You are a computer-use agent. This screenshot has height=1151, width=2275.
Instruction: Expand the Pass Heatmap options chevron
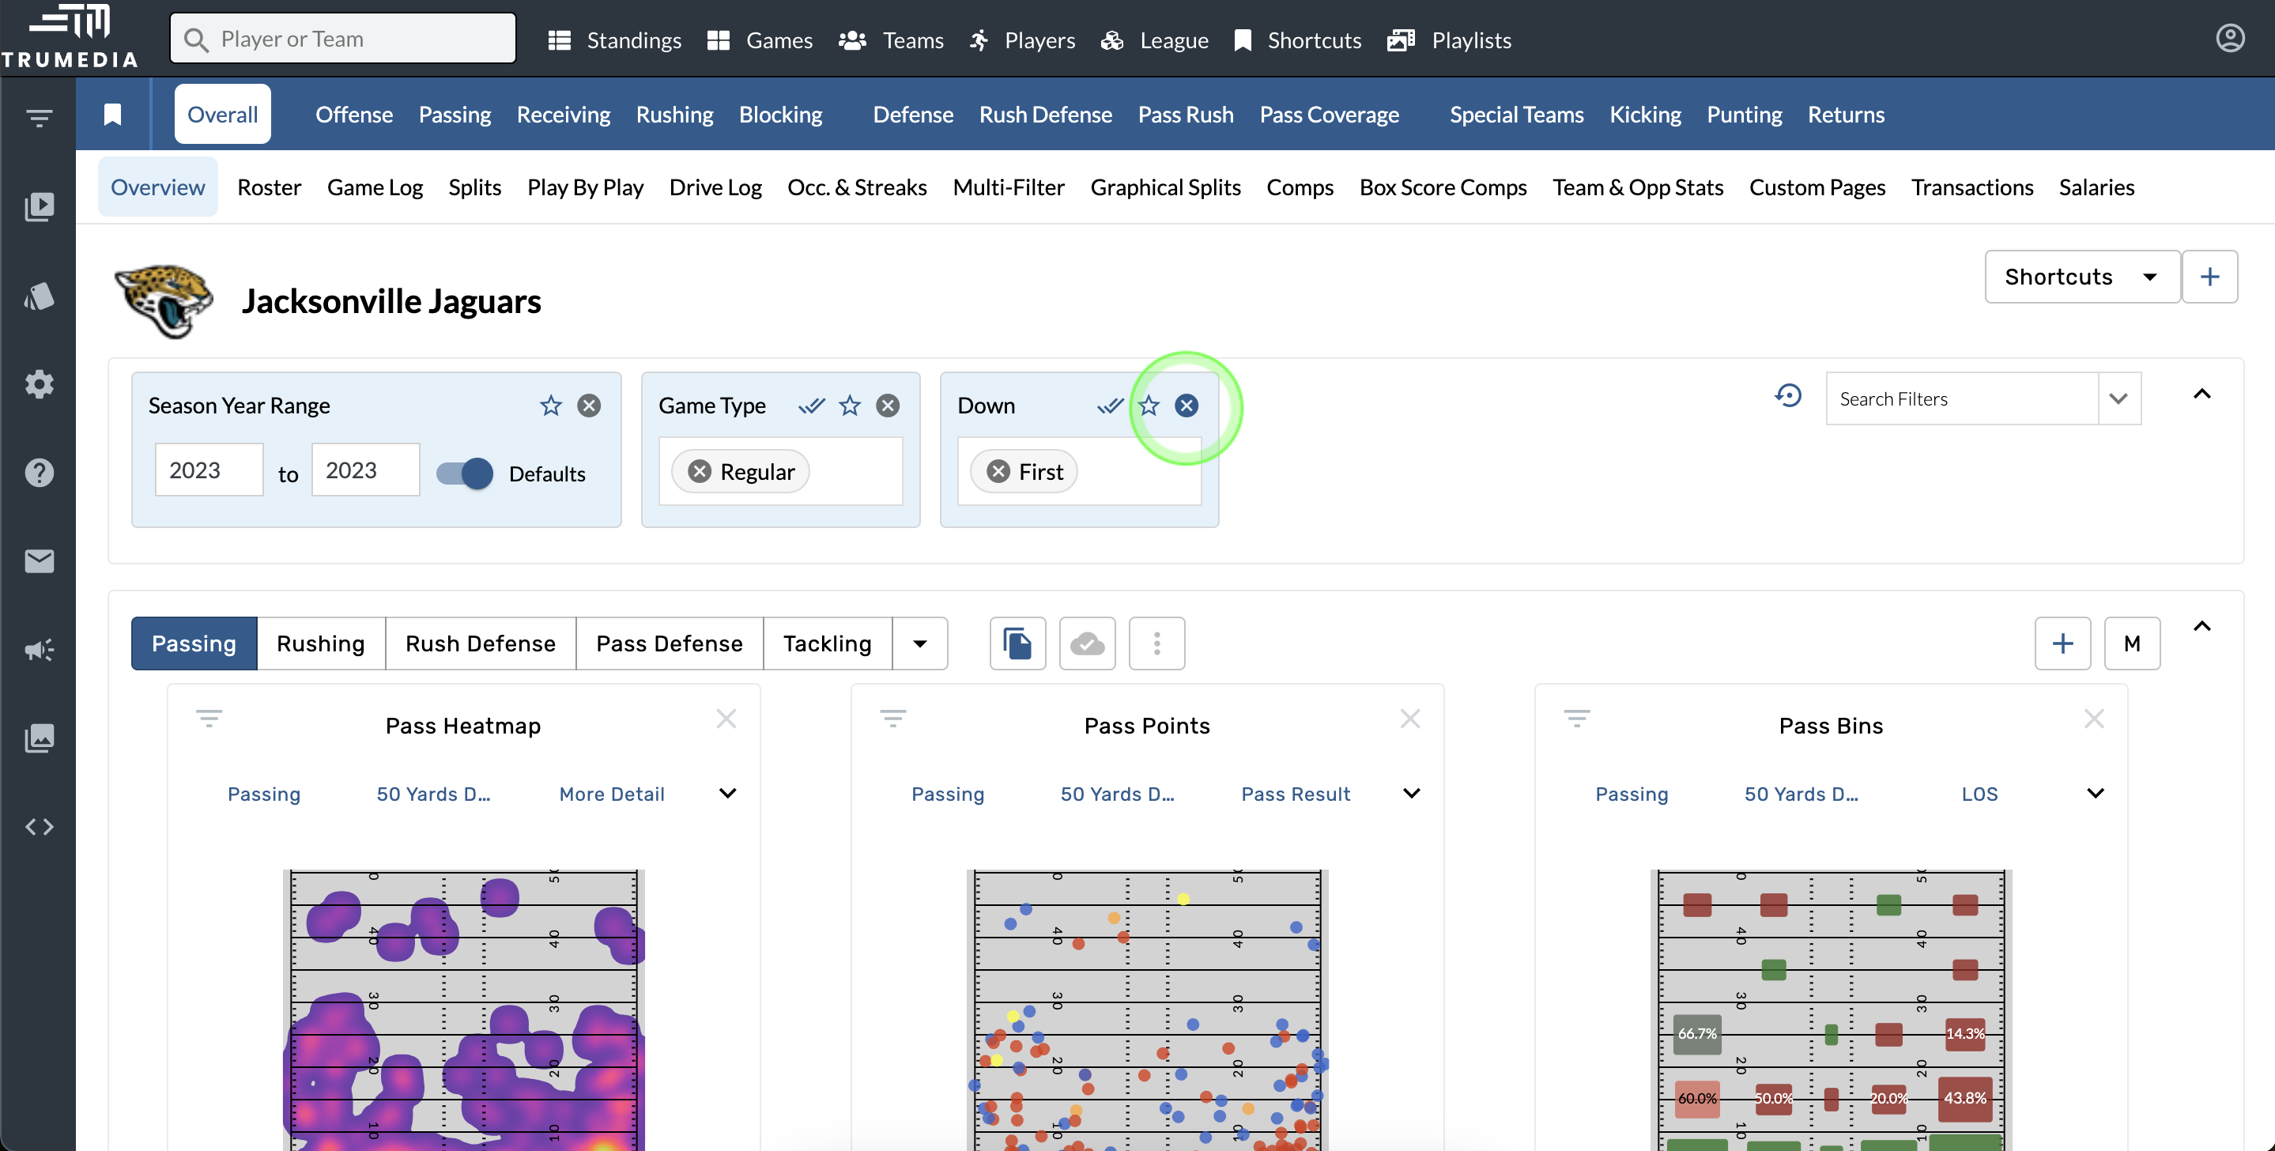[x=726, y=793]
